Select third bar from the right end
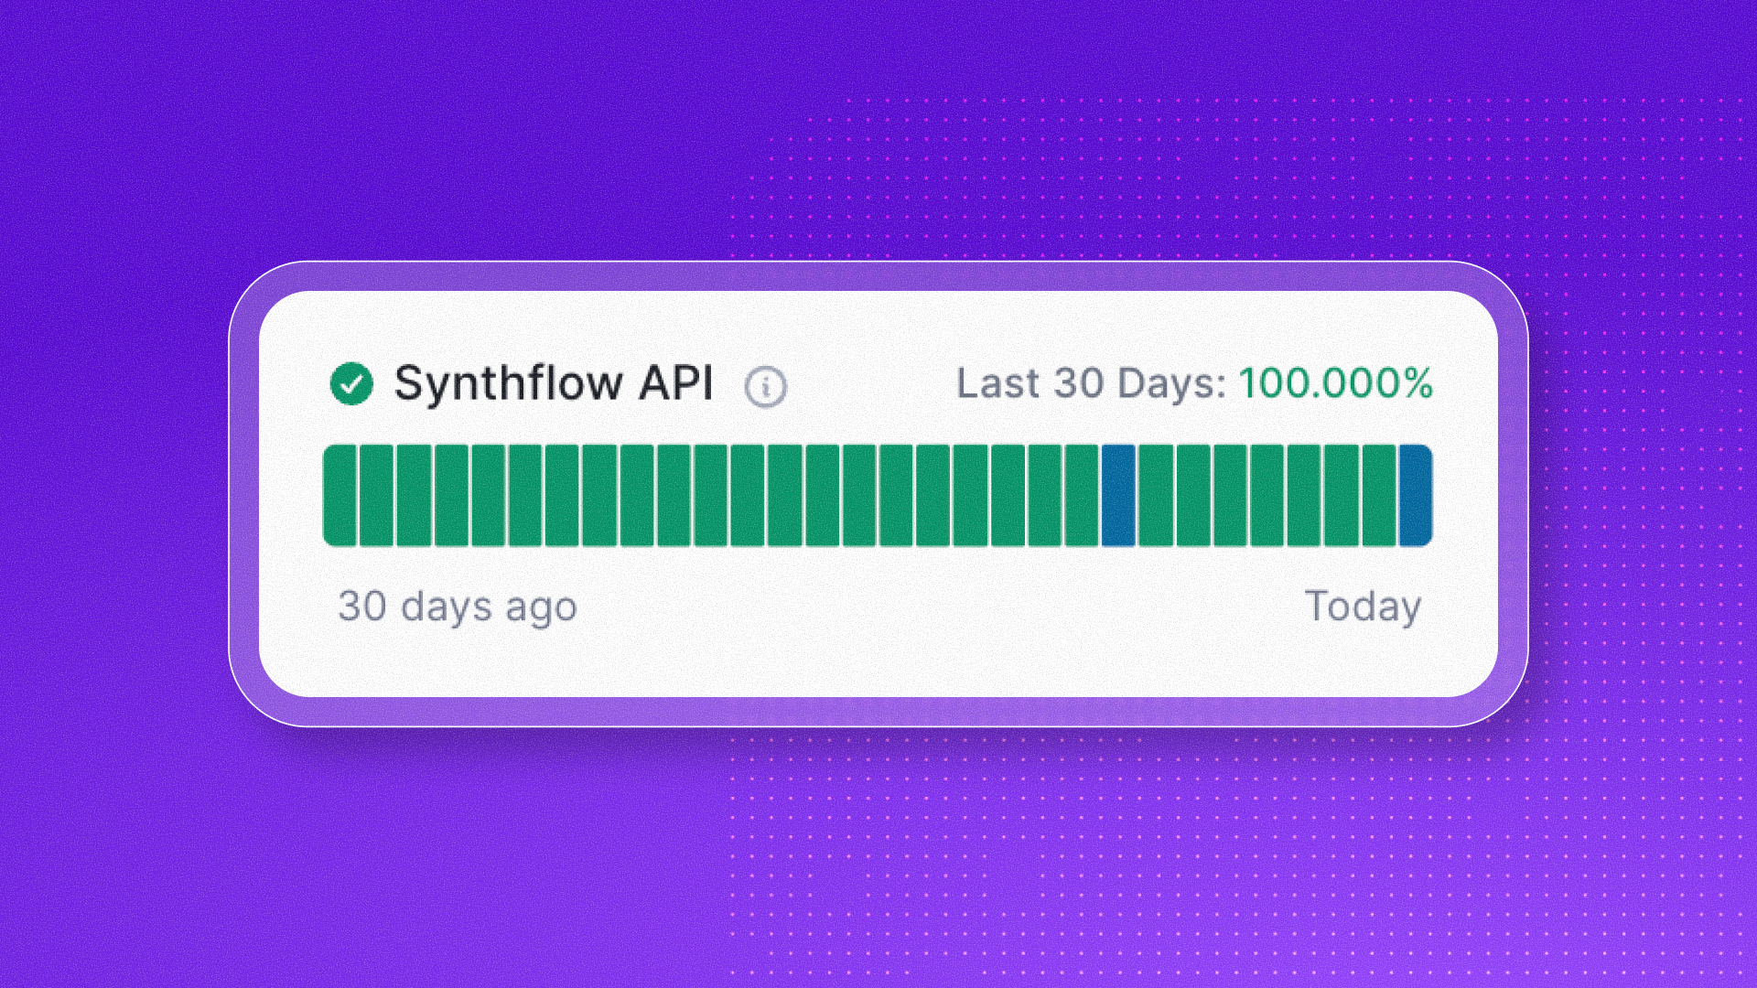This screenshot has width=1757, height=988. pyautogui.click(x=1341, y=495)
